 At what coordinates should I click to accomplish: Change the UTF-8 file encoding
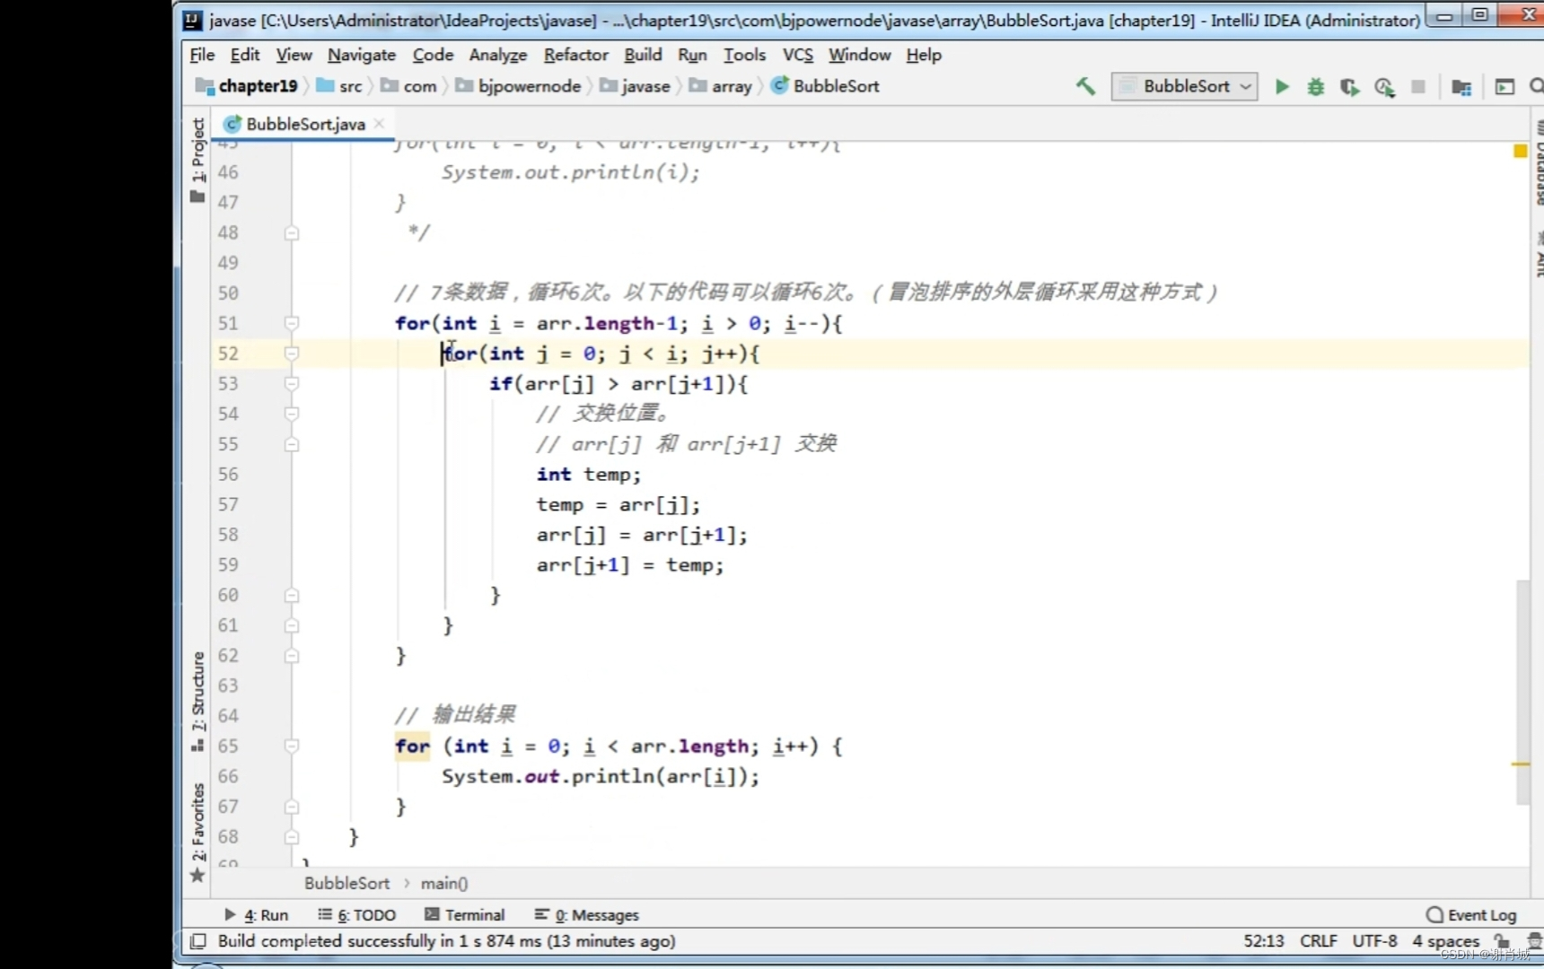point(1374,941)
